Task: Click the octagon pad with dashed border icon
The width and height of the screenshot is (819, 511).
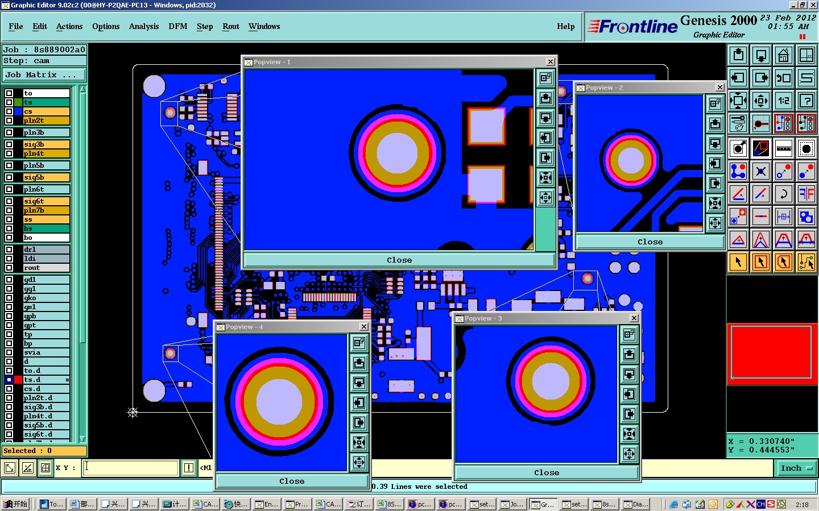Action: click(x=806, y=148)
